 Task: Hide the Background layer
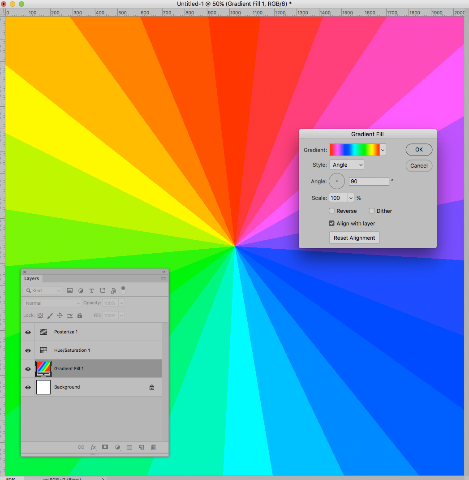tap(28, 387)
